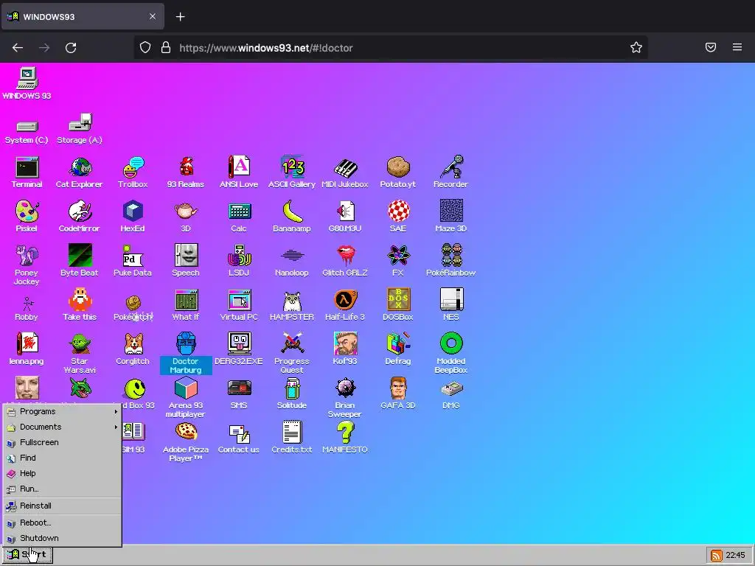Open a new browser tab
This screenshot has width=755, height=566.
[x=180, y=17]
